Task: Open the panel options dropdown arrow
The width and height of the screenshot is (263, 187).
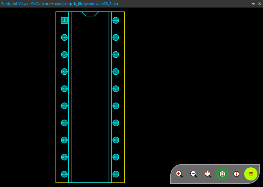Action: 253,4
